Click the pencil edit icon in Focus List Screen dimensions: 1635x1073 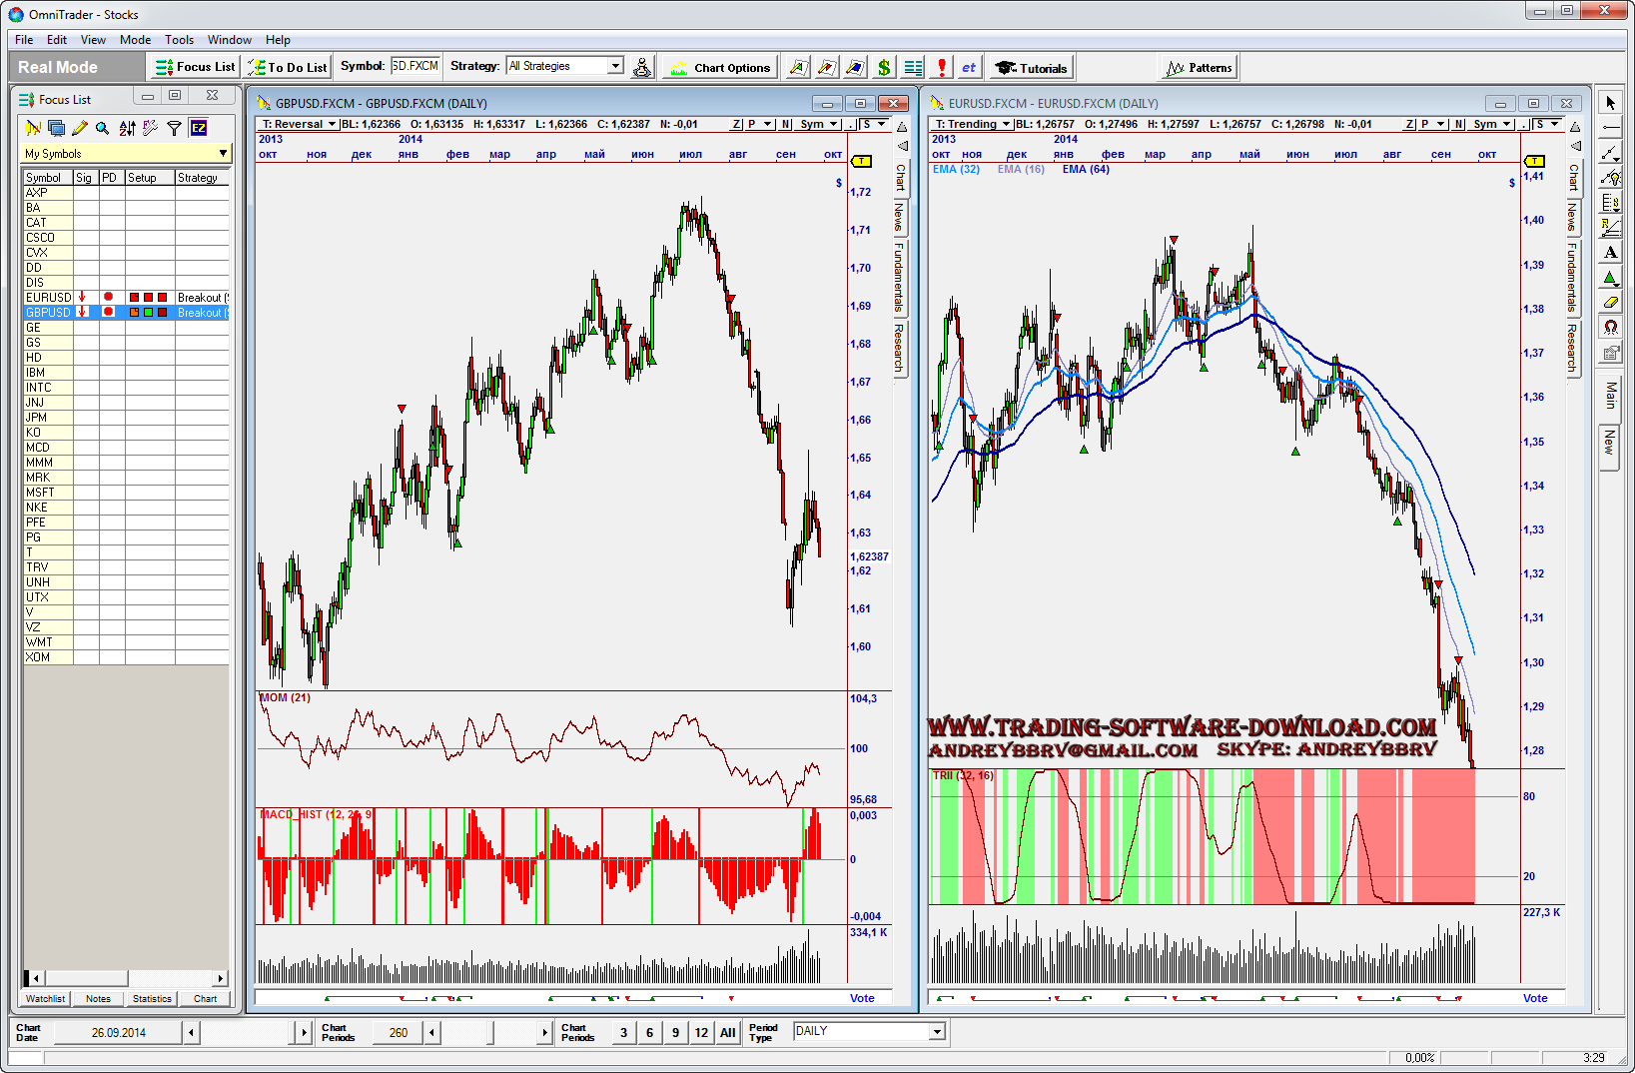tap(80, 128)
